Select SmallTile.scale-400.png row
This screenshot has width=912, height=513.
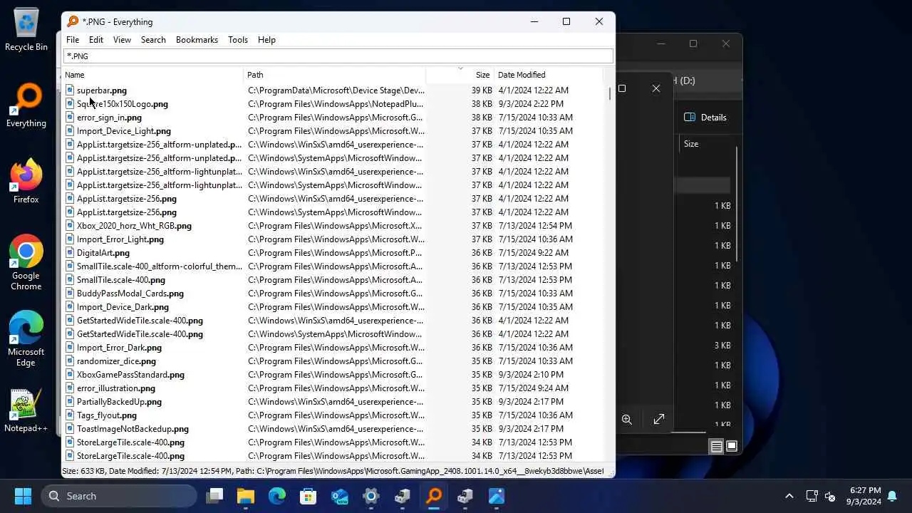336,279
